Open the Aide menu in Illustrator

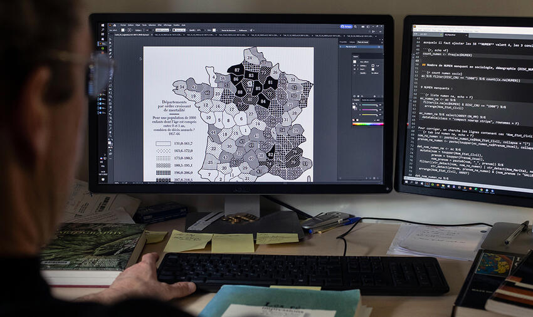click(184, 25)
